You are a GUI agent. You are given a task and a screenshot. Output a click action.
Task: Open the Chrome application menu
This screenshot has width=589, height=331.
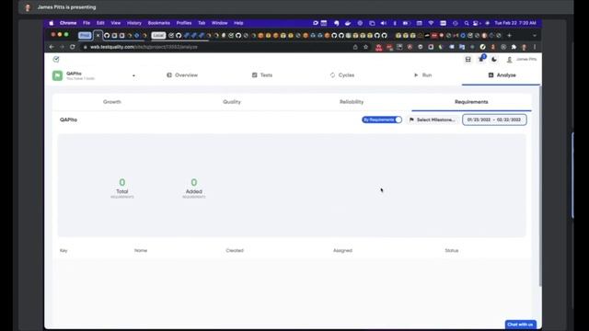tap(68, 23)
